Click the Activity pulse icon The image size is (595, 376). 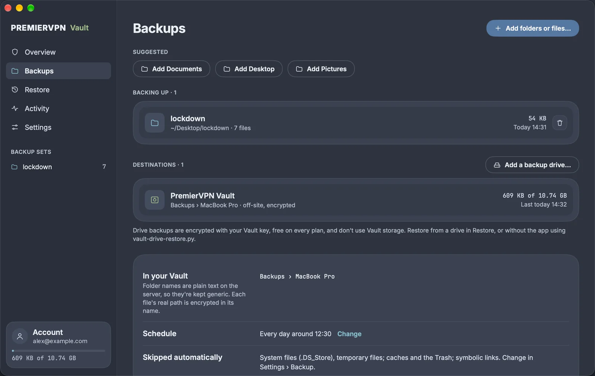15,108
